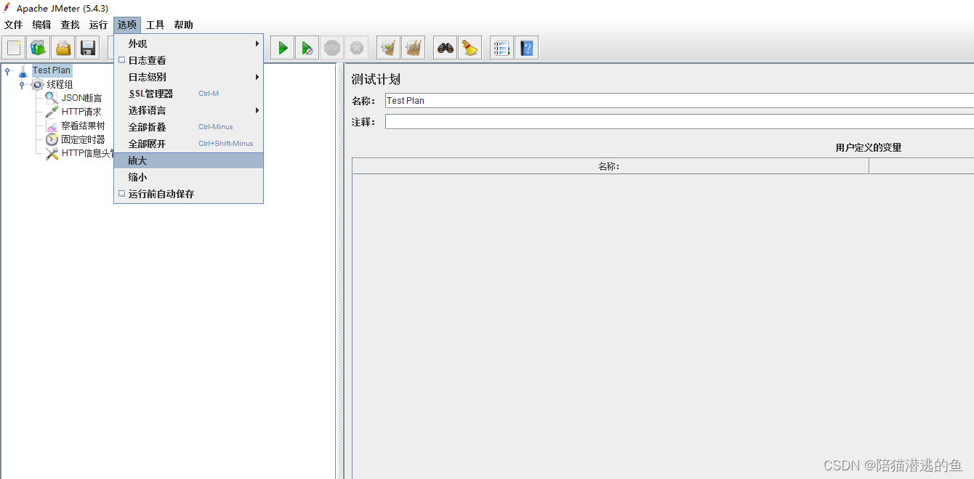Toggle the 日志查看 checkbox
Screen dimensions: 974x479
(x=122, y=60)
